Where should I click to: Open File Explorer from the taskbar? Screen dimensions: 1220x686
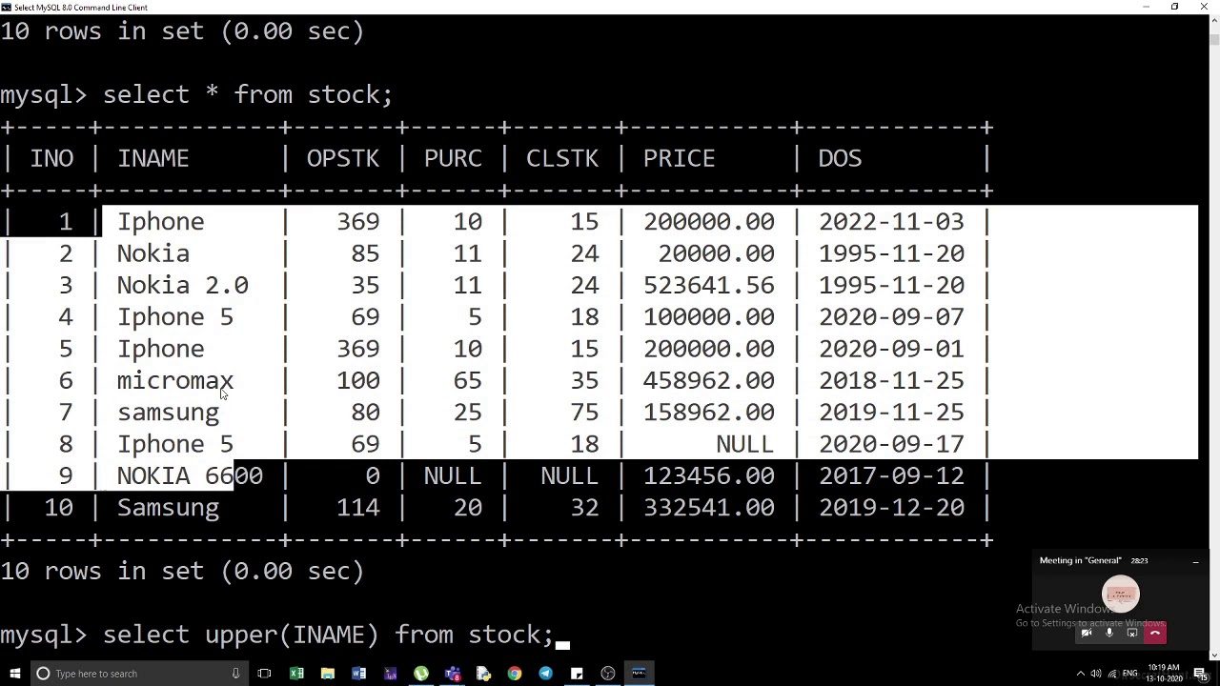tap(328, 674)
